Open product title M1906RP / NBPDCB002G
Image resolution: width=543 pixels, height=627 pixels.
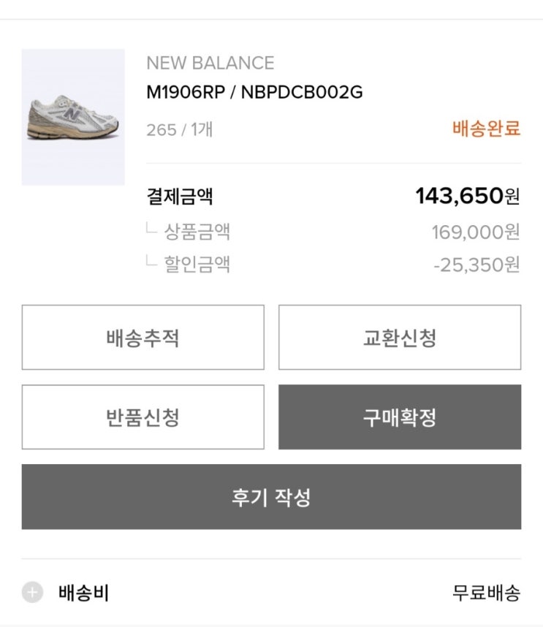click(x=254, y=93)
